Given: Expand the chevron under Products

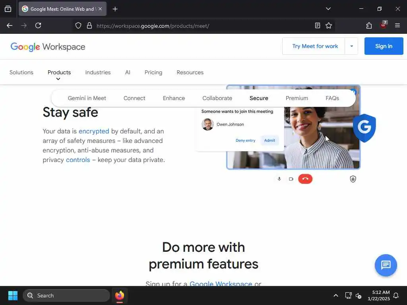Looking at the screenshot, I should pyautogui.click(x=58, y=79).
